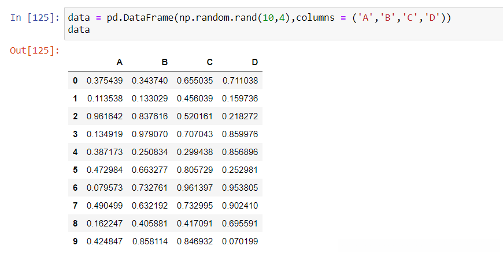This screenshot has height=257, width=503.
Task: Select cell value 0.079573
Action: (x=105, y=188)
